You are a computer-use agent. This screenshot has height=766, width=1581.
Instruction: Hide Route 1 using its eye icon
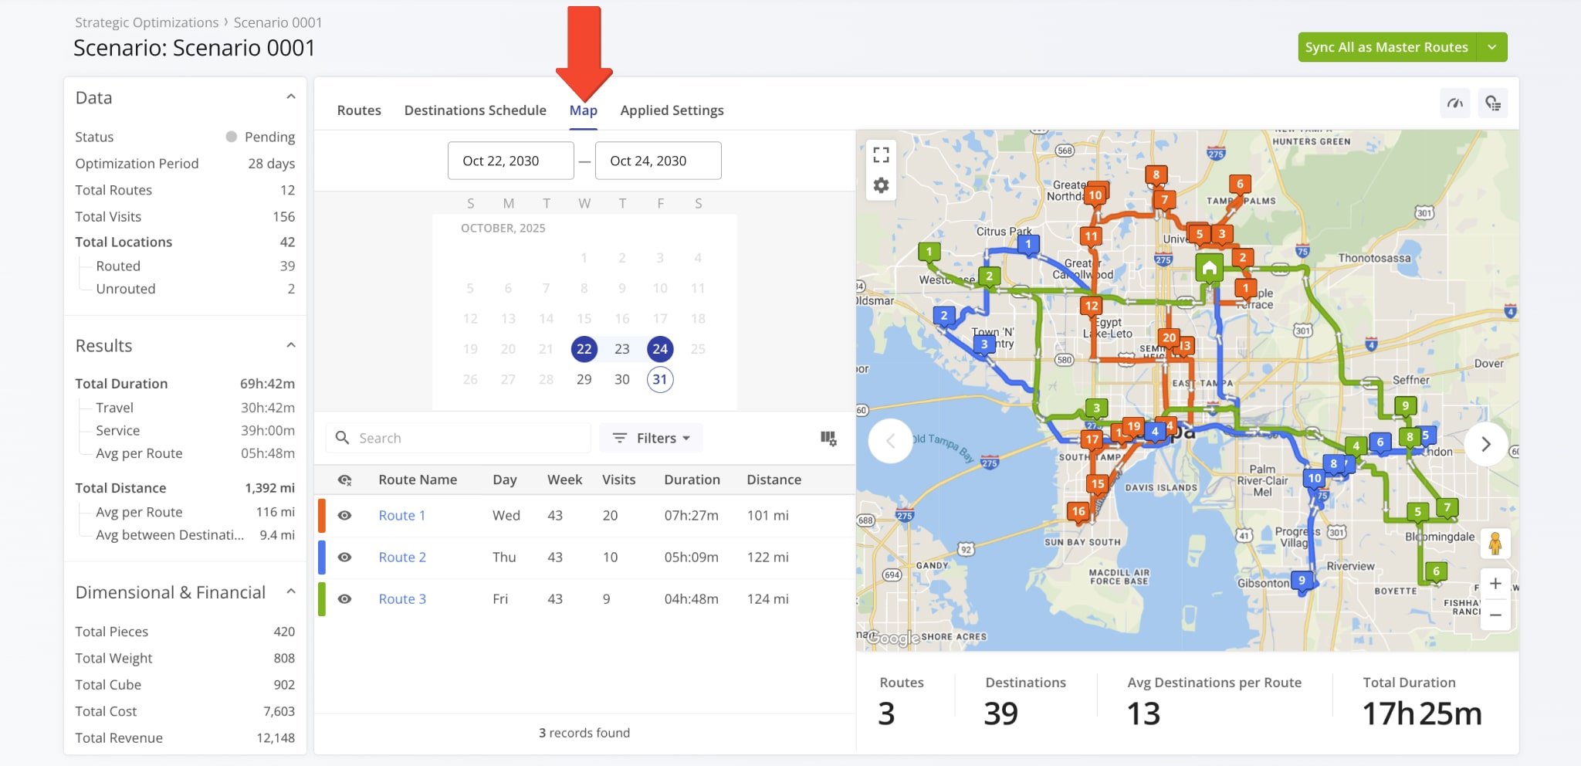click(345, 516)
